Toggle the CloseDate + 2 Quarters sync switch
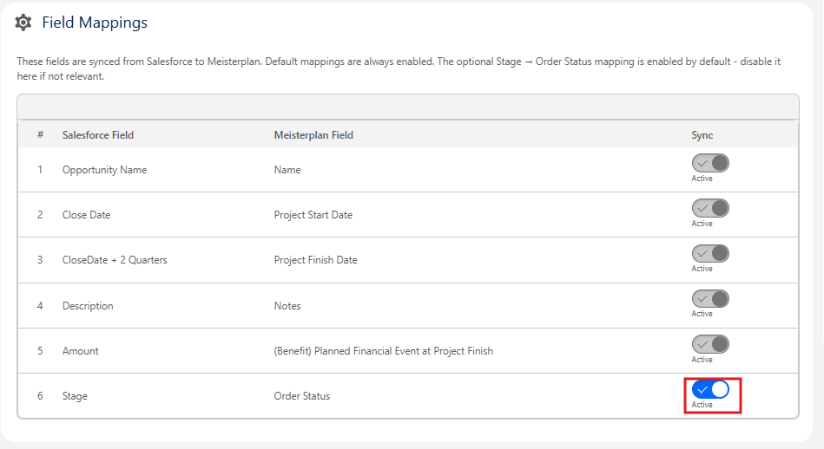This screenshot has height=449, width=824. click(710, 253)
